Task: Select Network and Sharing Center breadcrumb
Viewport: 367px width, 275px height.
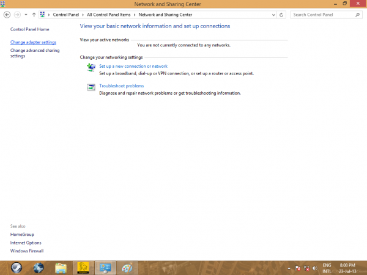Action: tap(165, 15)
